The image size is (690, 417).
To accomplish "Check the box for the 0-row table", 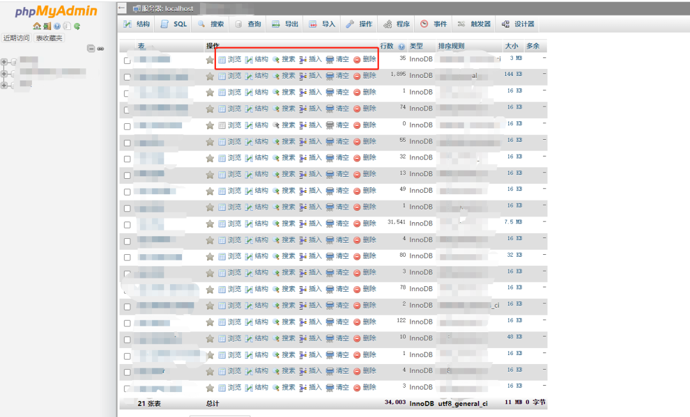I will coord(127,126).
